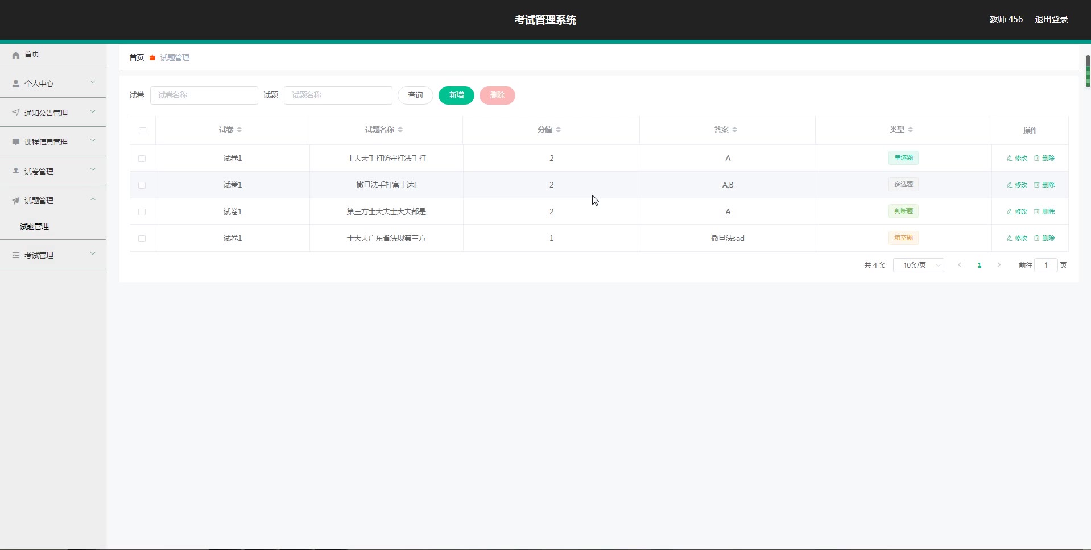Open the 10条/页 page size dropdown
The image size is (1091, 550).
(919, 265)
